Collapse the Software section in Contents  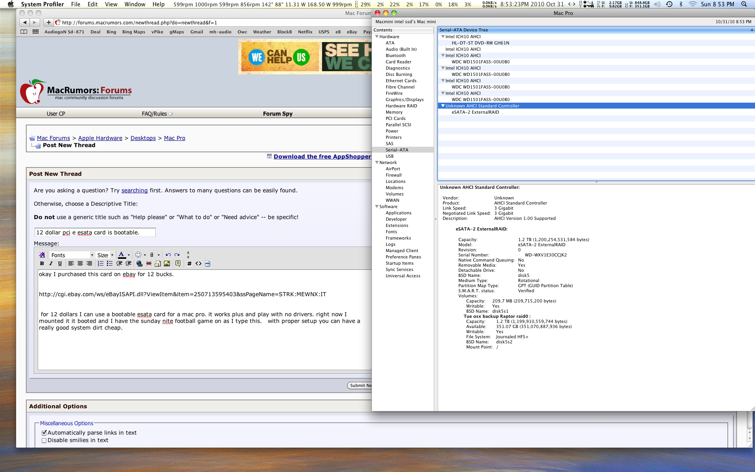coord(377,206)
